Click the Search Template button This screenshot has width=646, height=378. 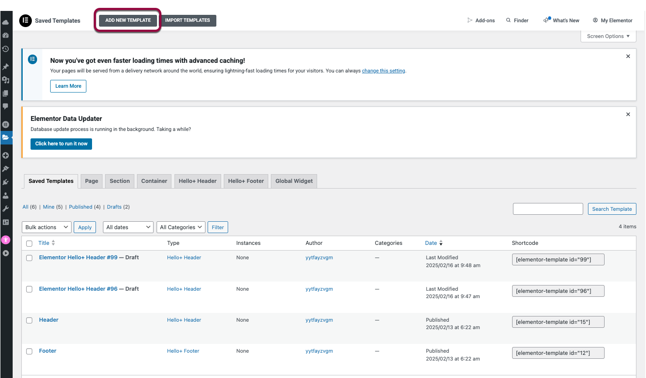pos(612,209)
